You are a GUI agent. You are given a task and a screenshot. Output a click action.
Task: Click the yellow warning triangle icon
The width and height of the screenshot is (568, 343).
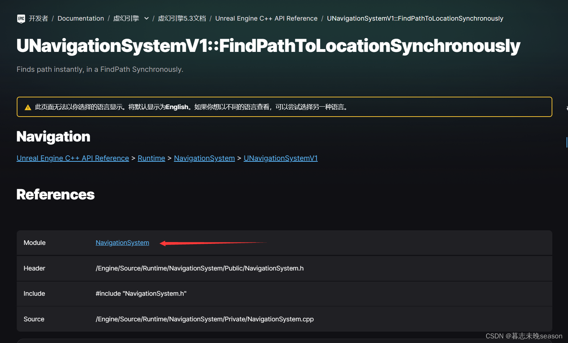pos(28,107)
